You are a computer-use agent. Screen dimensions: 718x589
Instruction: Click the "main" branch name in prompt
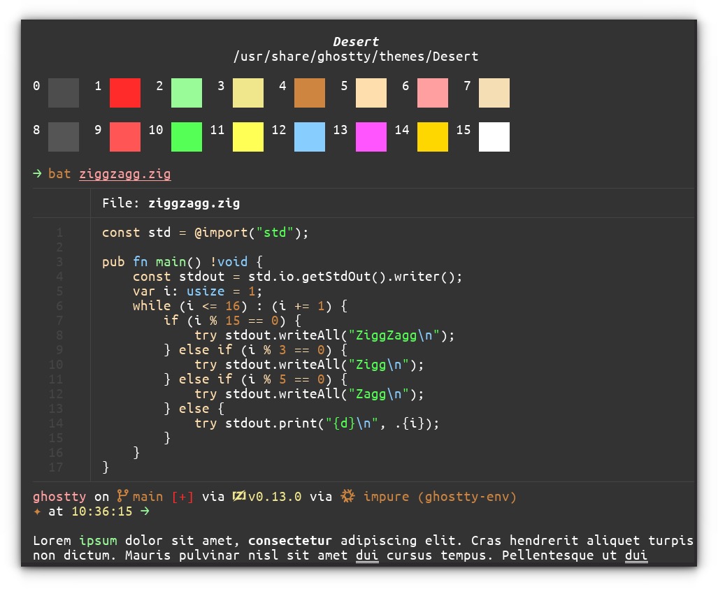pyautogui.click(x=148, y=497)
